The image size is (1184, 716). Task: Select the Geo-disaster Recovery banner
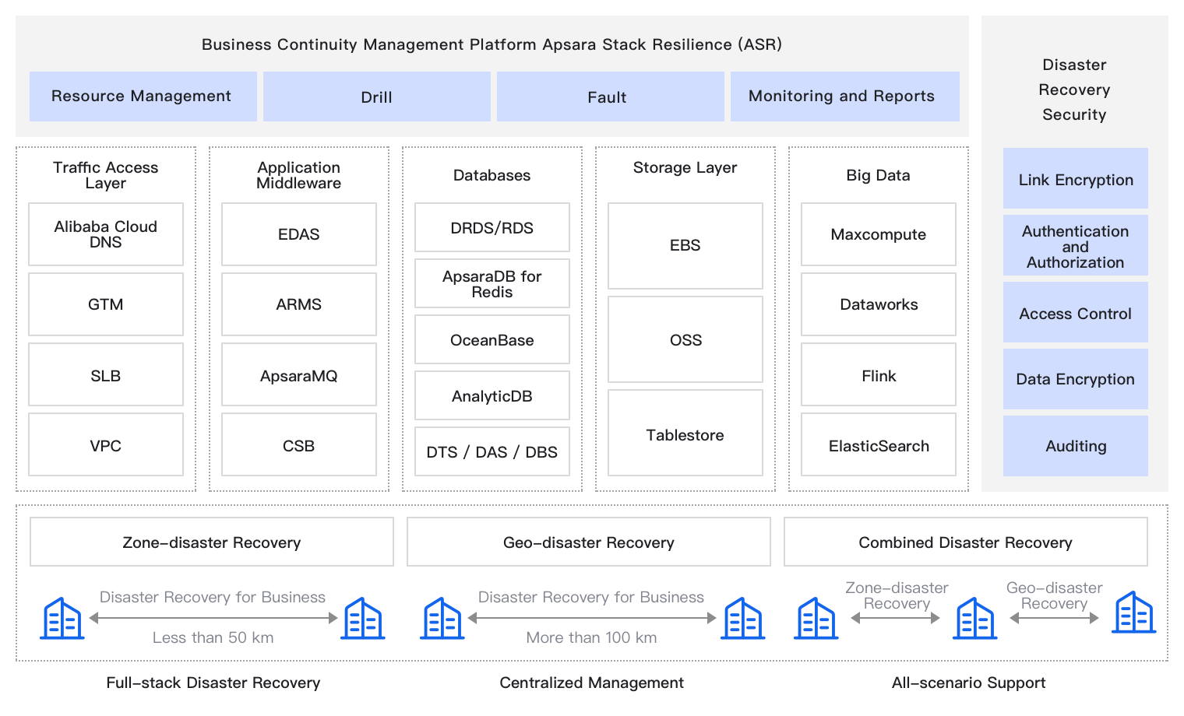(588, 542)
